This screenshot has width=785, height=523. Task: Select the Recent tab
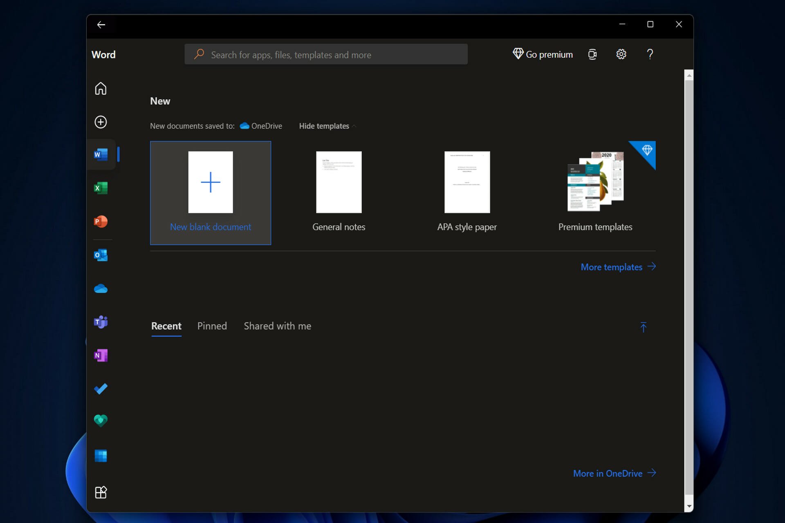click(x=166, y=326)
